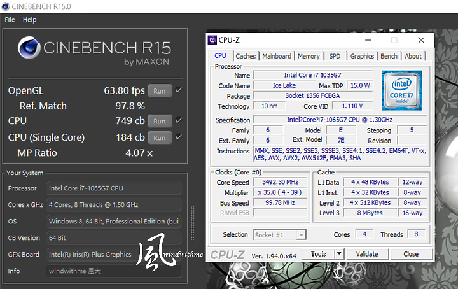Switch to the Memory tab
This screenshot has height=289, width=458.
309,56
